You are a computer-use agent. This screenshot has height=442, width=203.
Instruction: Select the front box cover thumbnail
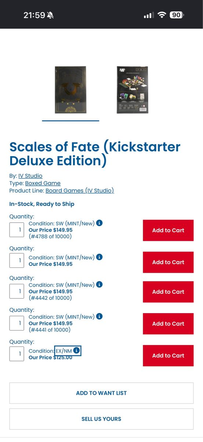(70, 90)
